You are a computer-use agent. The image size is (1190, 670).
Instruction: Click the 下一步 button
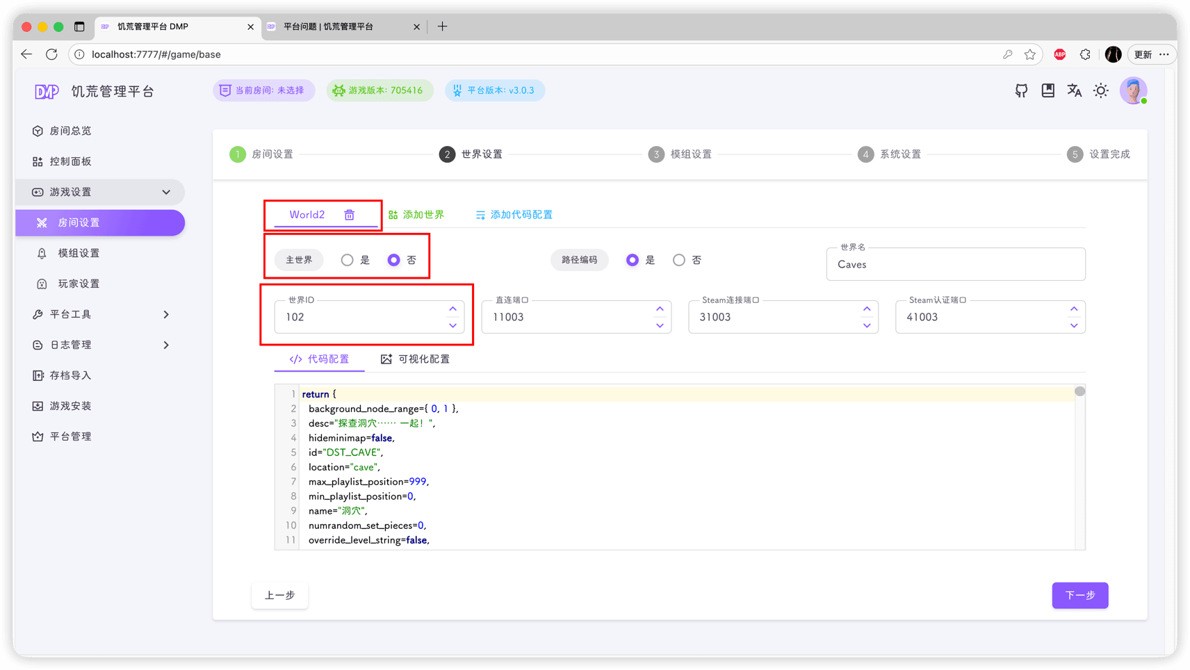(x=1079, y=595)
